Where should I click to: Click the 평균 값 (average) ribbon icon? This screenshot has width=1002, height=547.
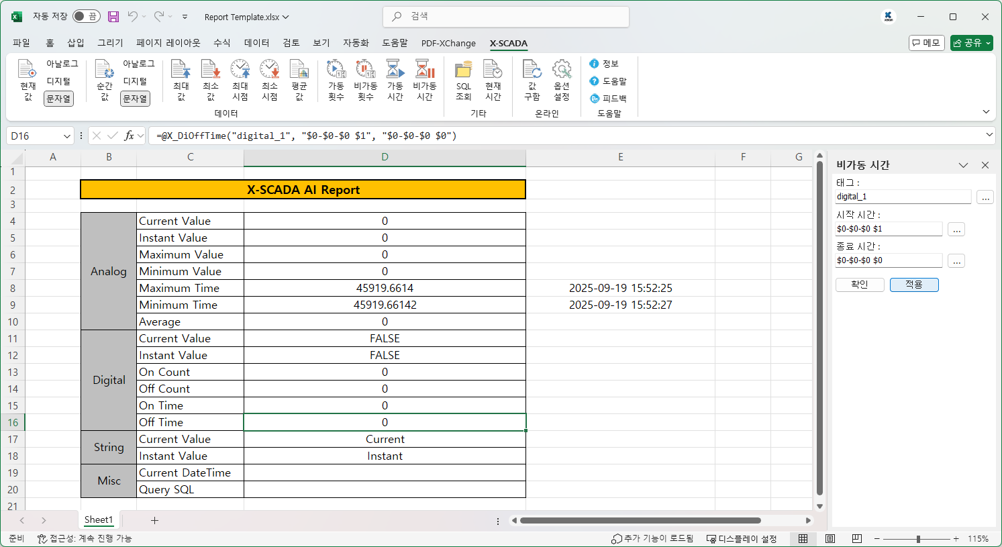pyautogui.click(x=299, y=79)
